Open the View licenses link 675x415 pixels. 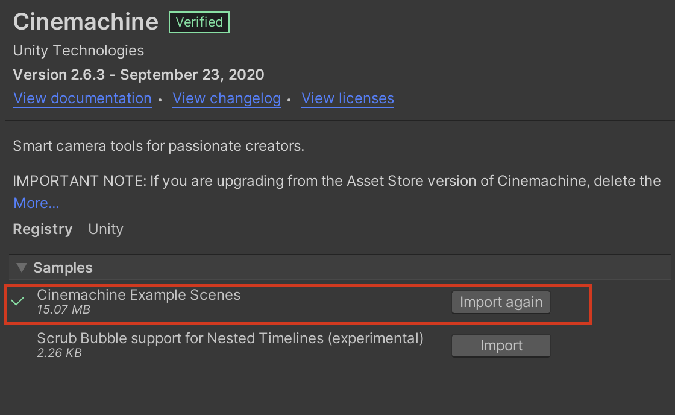click(348, 98)
